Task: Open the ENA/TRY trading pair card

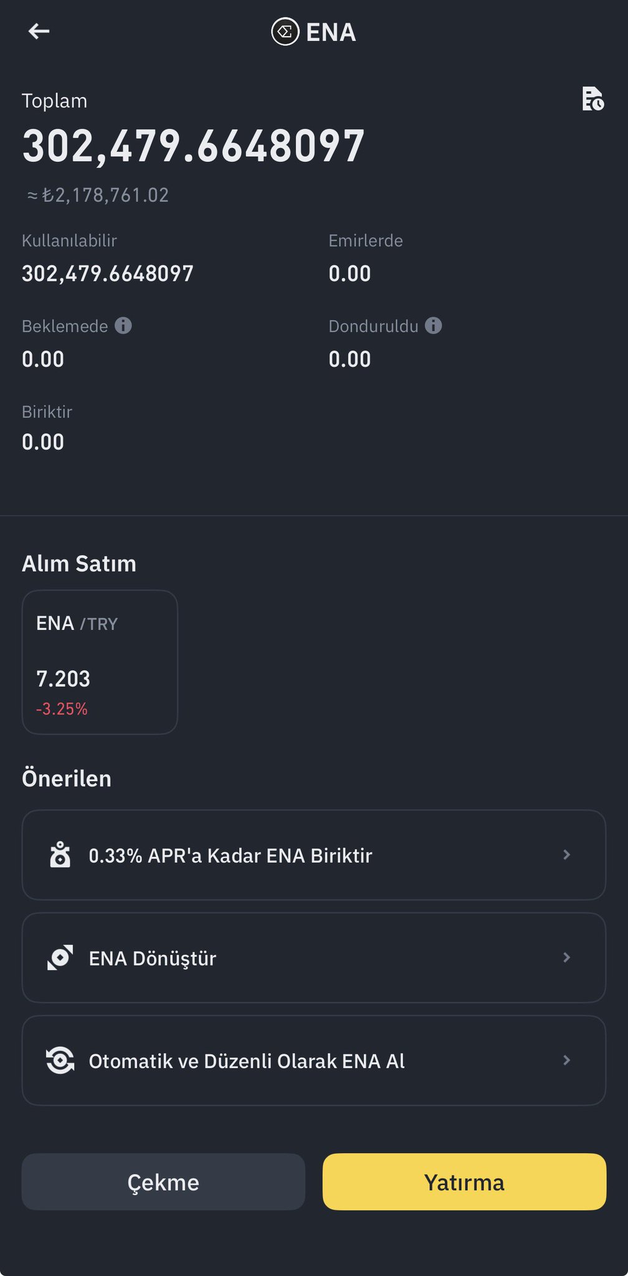Action: tap(100, 662)
